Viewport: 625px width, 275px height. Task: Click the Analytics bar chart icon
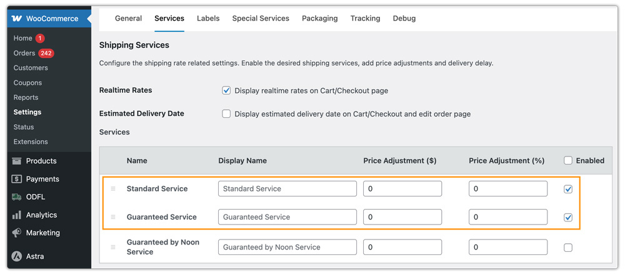(16, 215)
